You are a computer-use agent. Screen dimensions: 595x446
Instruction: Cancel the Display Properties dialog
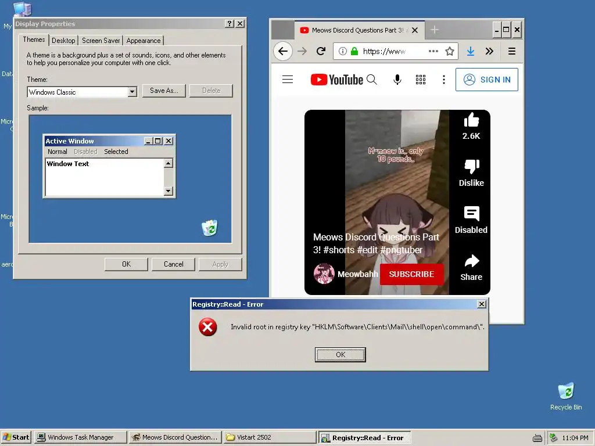click(173, 264)
